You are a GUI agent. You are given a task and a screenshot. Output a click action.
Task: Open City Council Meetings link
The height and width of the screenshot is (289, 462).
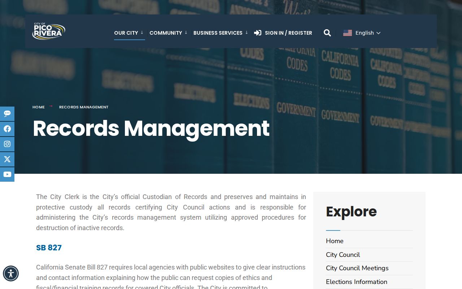coord(357,268)
